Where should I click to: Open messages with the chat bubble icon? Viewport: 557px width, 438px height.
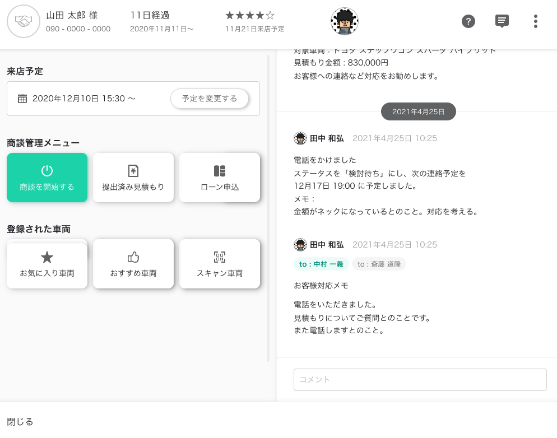502,21
